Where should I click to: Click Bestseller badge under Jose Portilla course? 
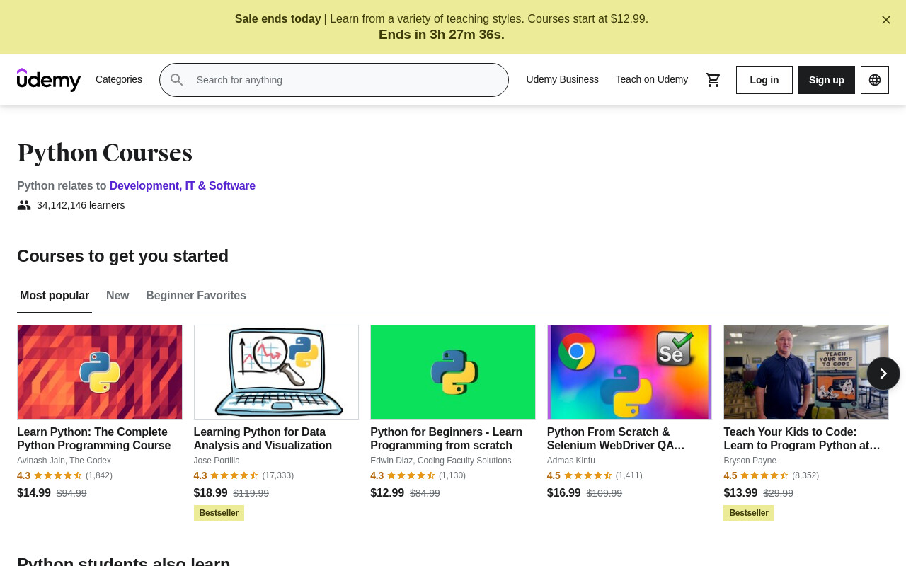[219, 513]
